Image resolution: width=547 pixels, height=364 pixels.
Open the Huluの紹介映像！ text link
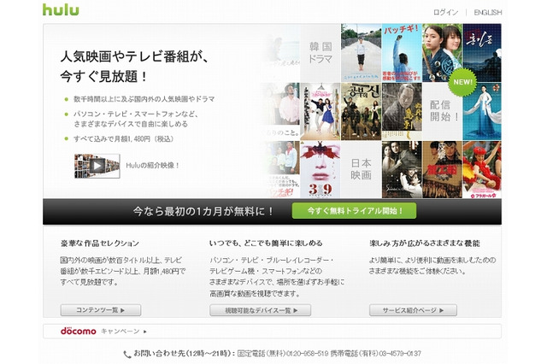pos(152,166)
